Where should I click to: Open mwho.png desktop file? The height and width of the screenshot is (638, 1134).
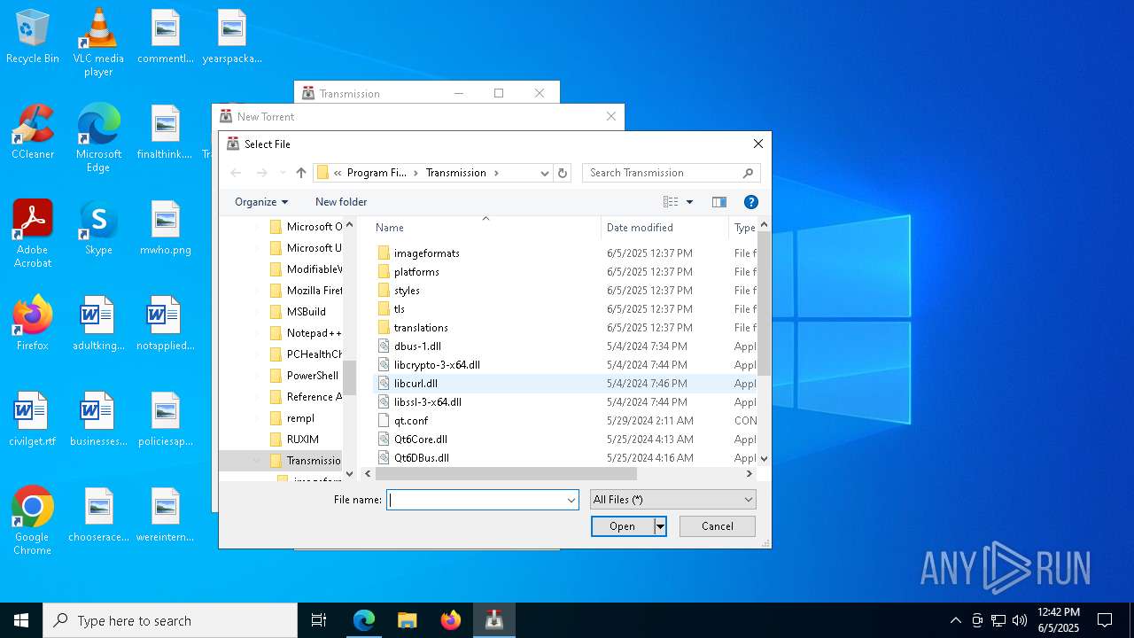pyautogui.click(x=166, y=228)
